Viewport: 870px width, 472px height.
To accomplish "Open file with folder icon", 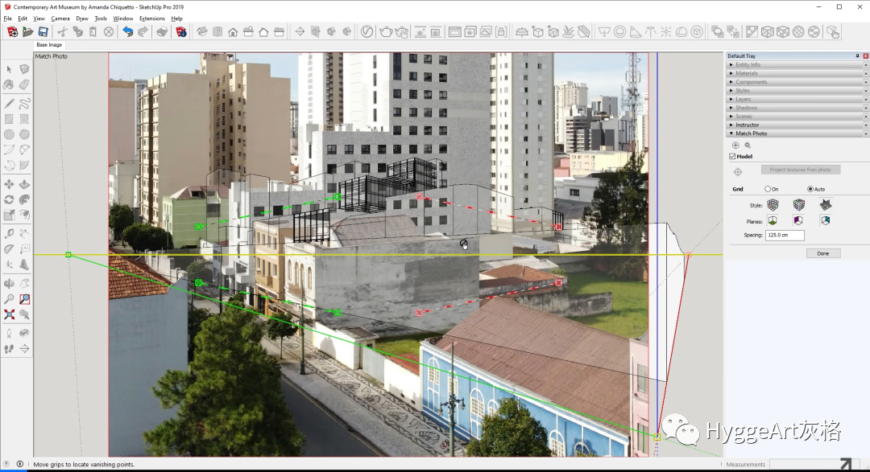I will coord(27,32).
